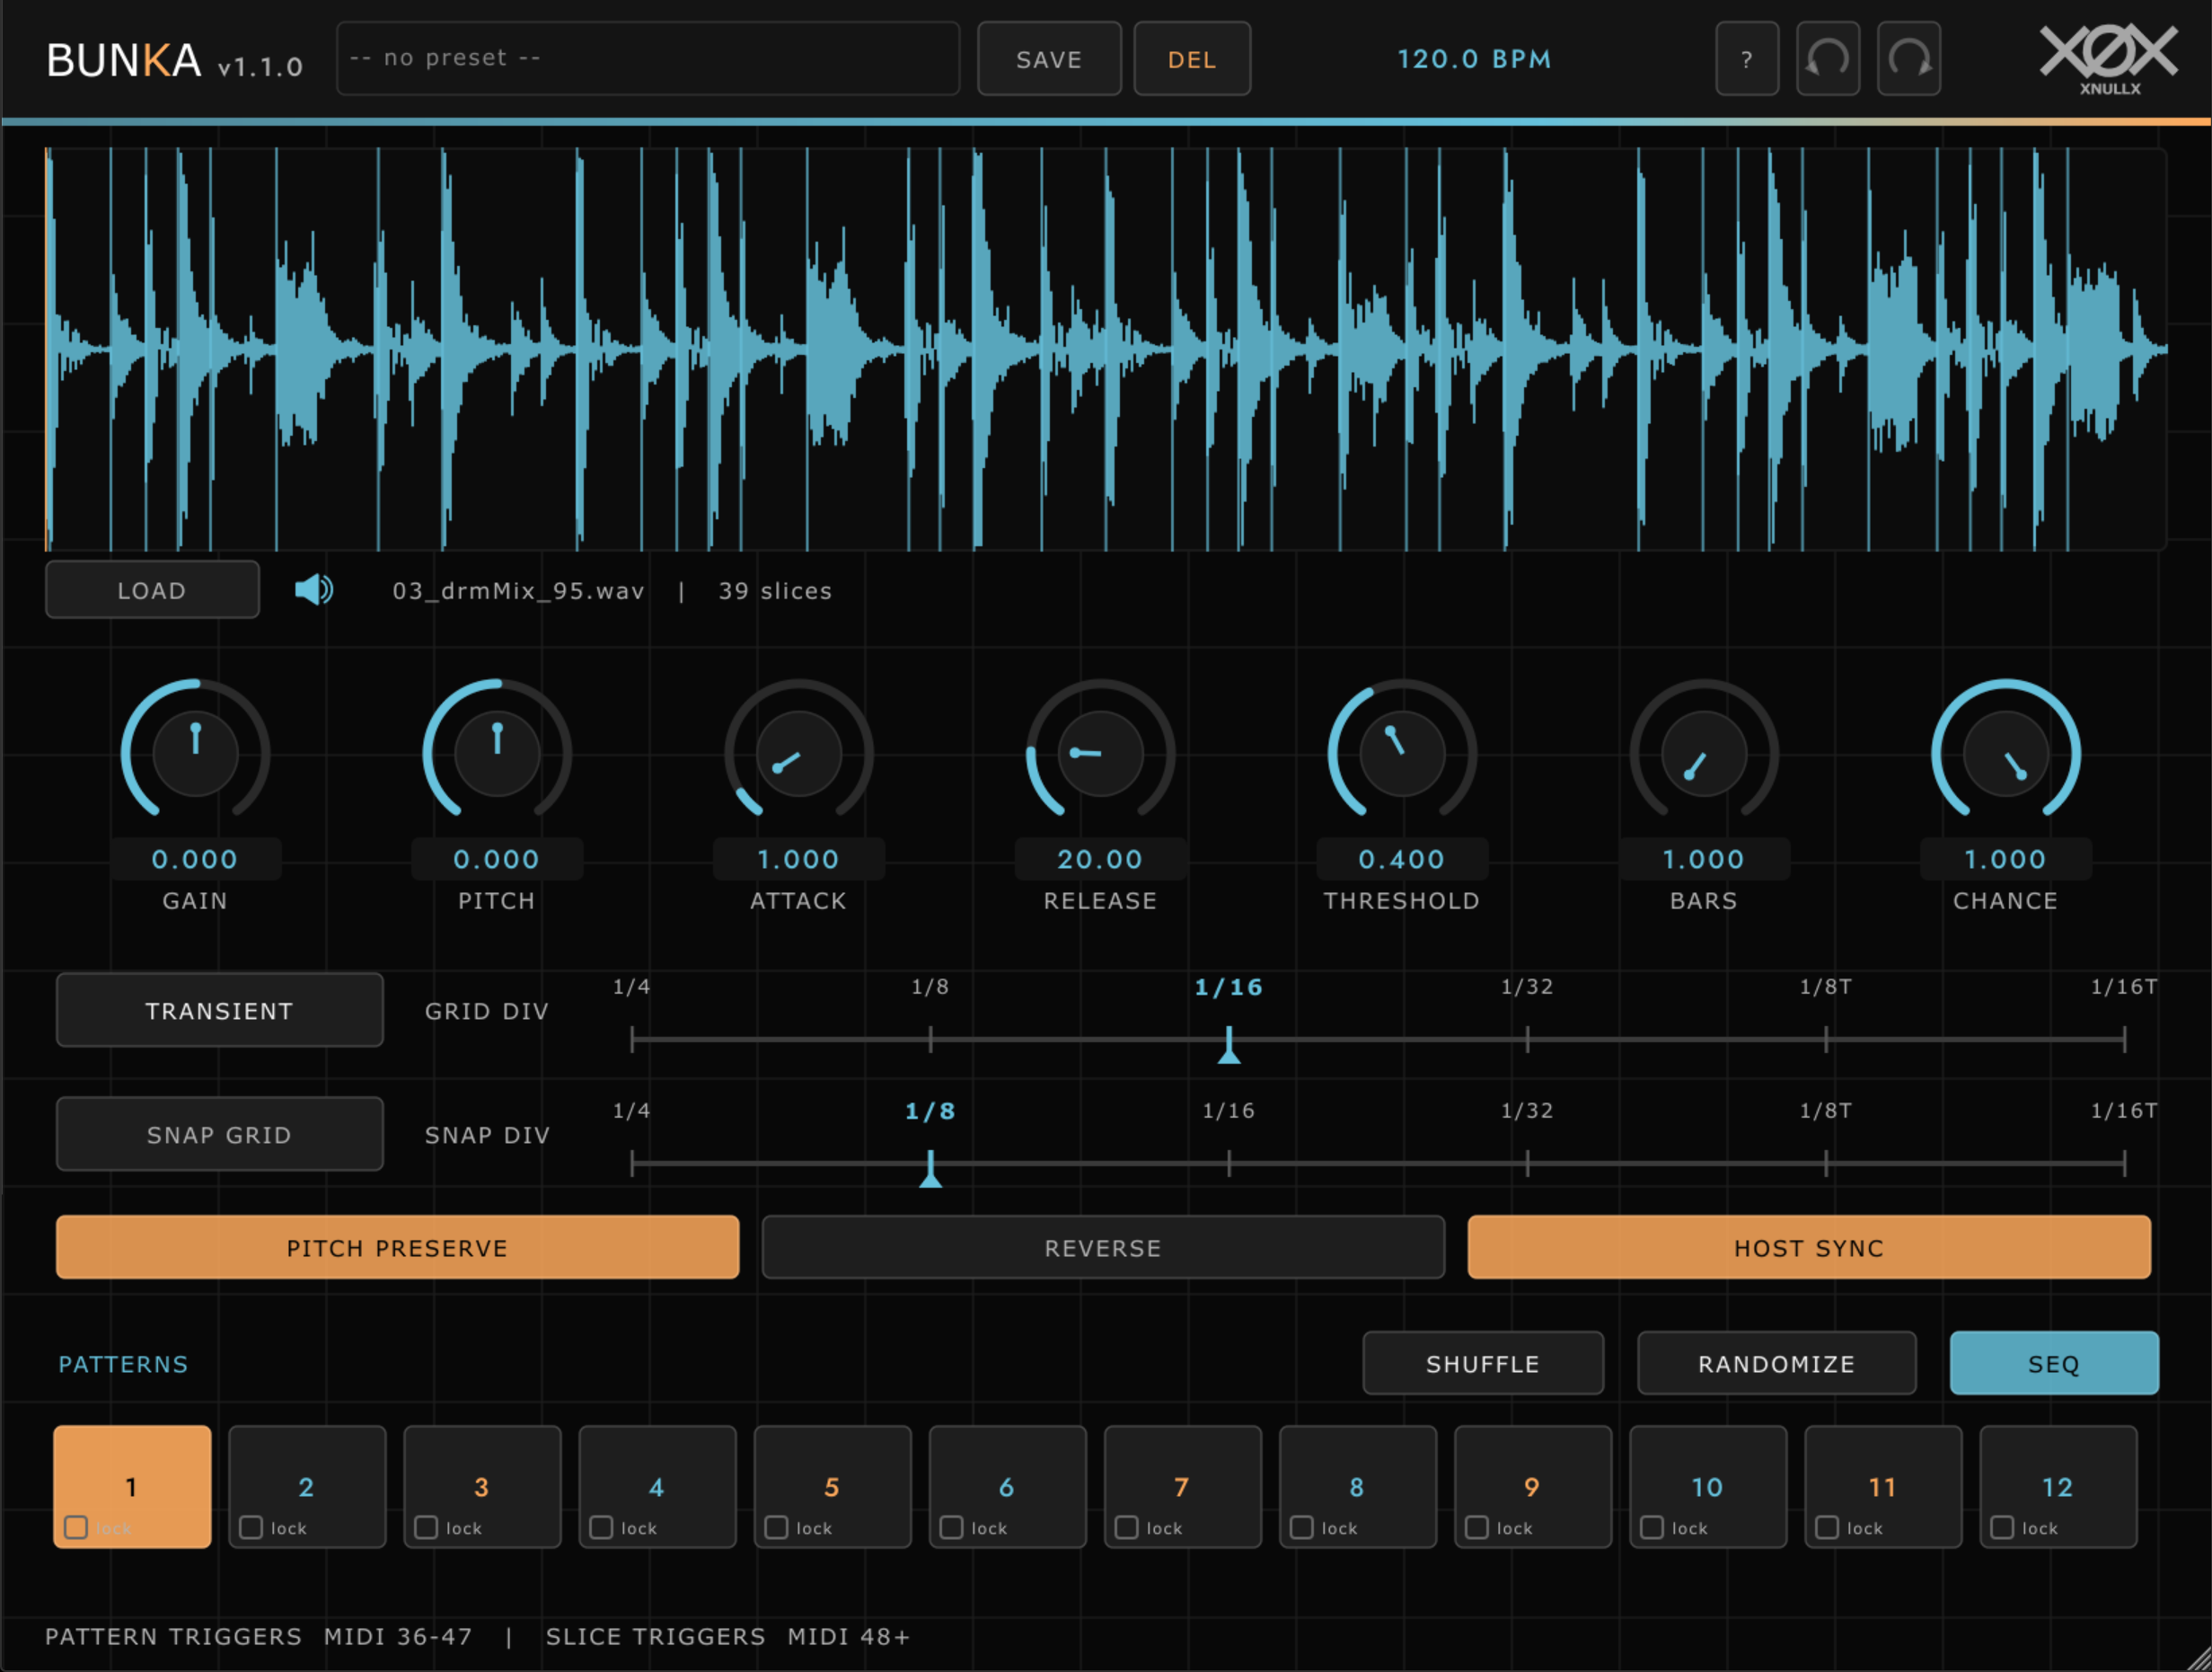
Task: Click inside the waveform display
Action: click(1106, 349)
